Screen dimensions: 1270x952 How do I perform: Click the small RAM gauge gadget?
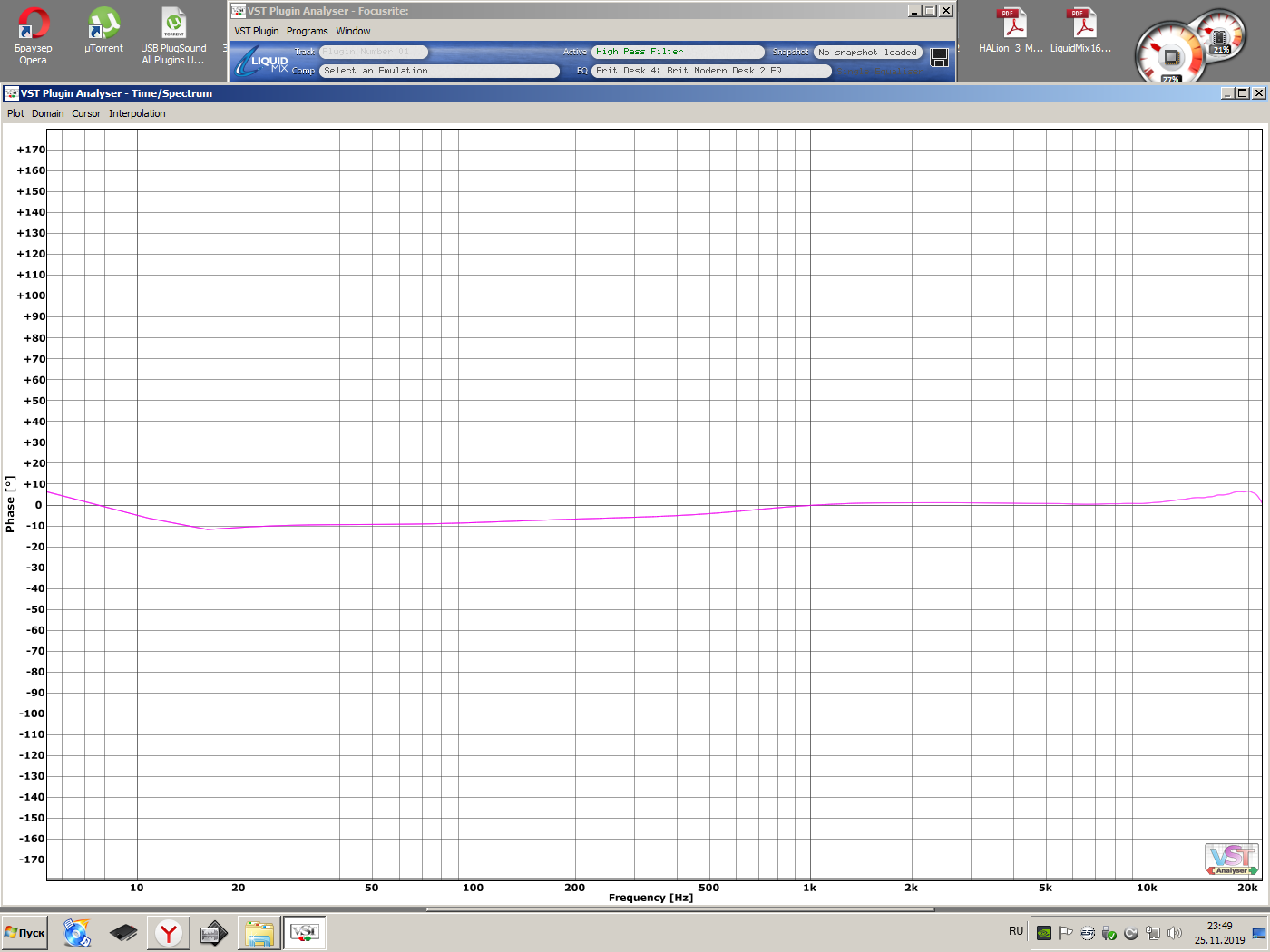pos(1221,36)
